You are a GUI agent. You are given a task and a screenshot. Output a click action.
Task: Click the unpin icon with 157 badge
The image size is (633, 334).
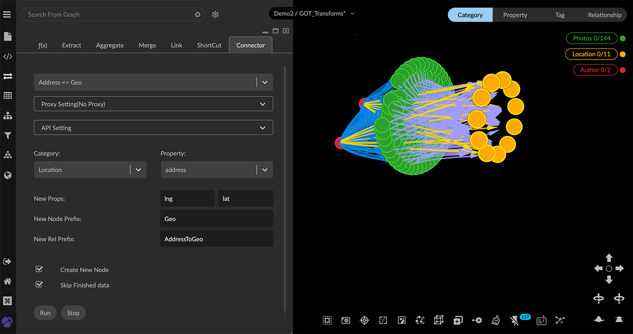pyautogui.click(x=515, y=321)
